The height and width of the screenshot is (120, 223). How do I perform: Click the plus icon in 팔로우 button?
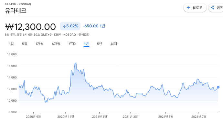tap(188, 8)
